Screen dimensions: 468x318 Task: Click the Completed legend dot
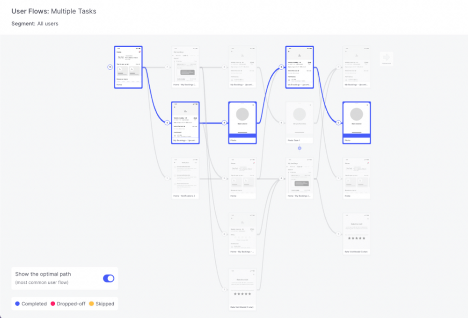coord(18,304)
